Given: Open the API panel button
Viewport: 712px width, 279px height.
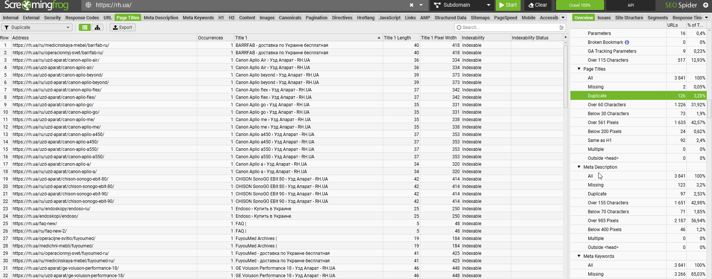Looking at the screenshot, I should 631,5.
